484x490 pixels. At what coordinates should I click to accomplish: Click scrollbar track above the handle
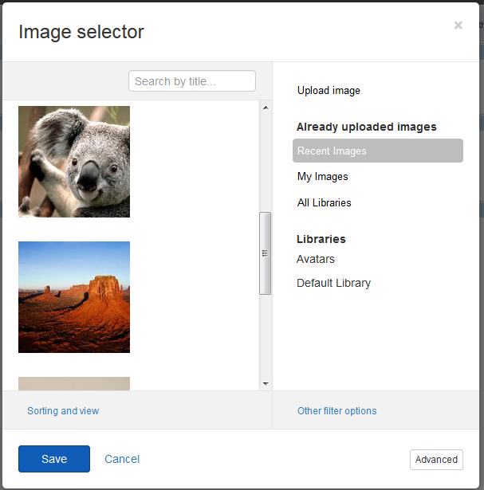pyautogui.click(x=266, y=159)
